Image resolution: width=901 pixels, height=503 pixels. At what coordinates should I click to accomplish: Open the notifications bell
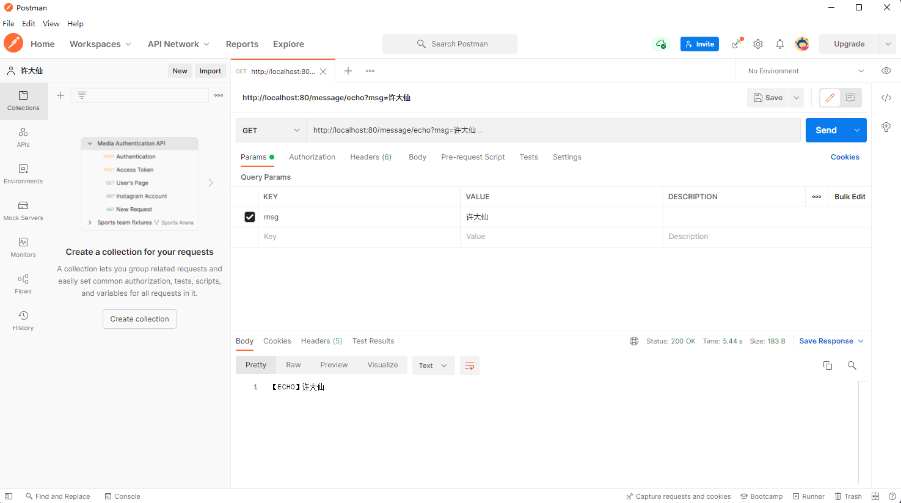click(x=780, y=44)
